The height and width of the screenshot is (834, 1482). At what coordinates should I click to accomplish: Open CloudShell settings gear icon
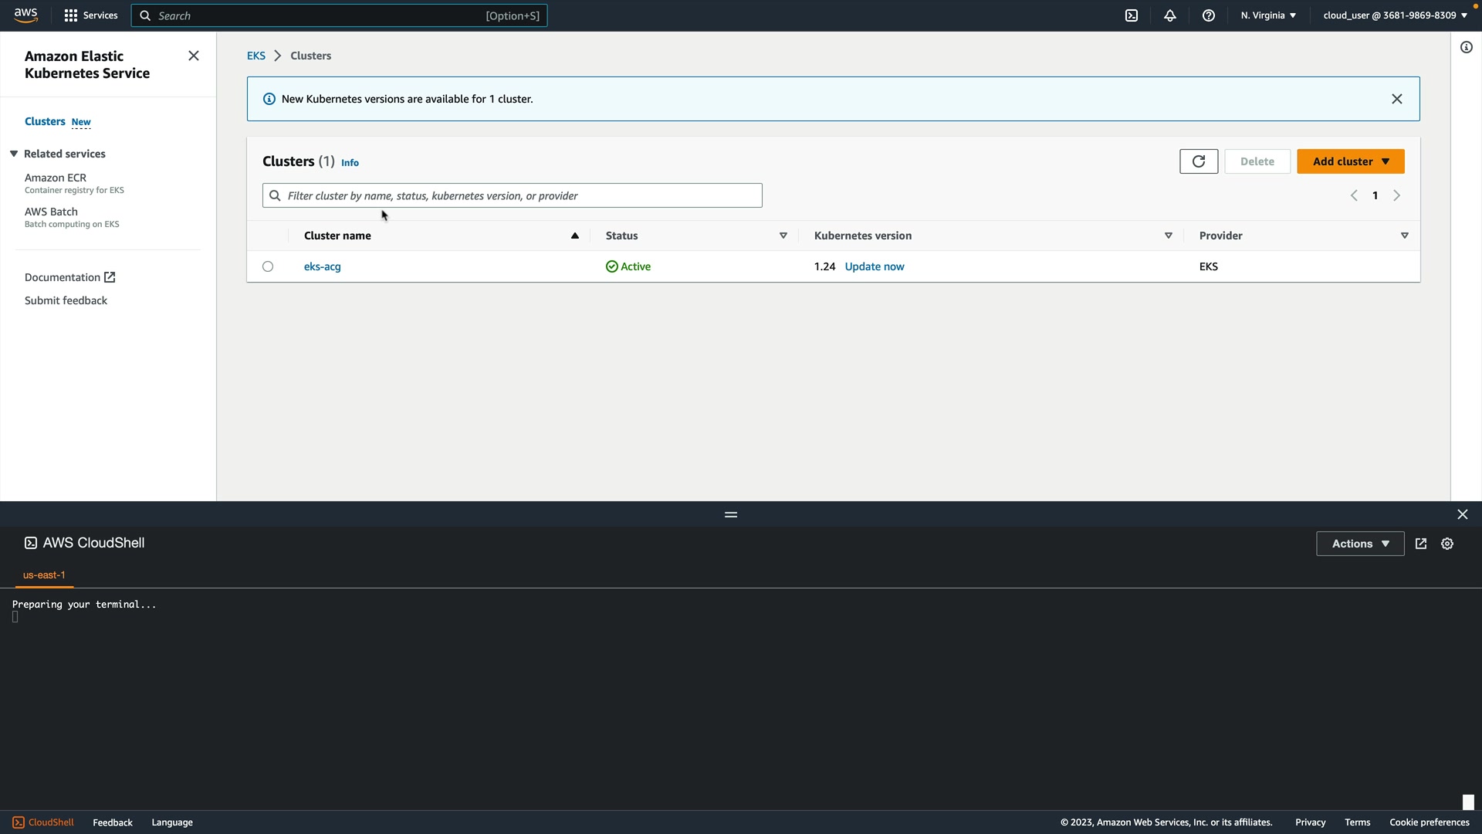pos(1447,544)
